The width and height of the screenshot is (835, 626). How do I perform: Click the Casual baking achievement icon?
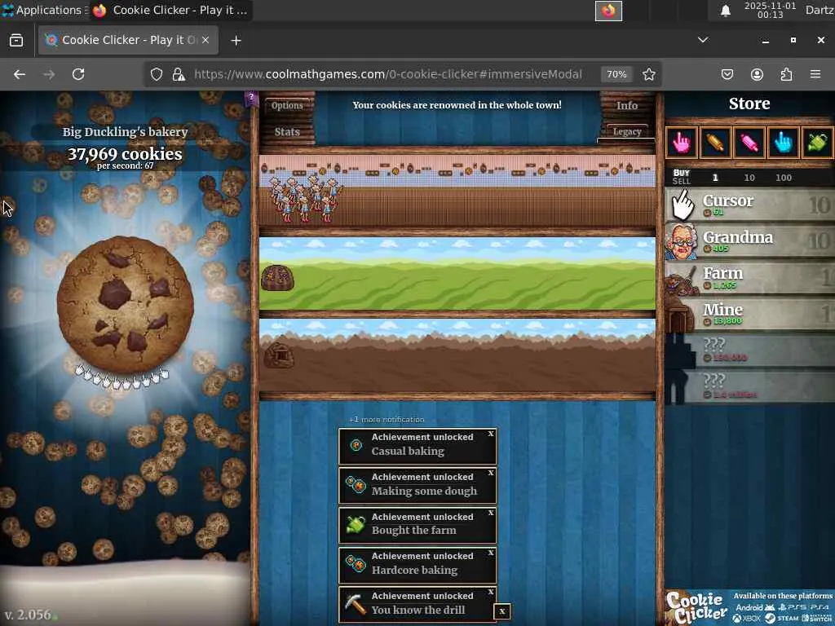356,446
